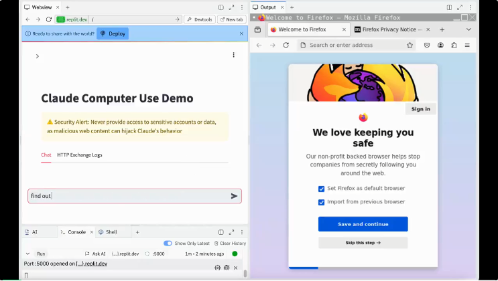
Task: Click the Deploy button
Action: tap(113, 33)
